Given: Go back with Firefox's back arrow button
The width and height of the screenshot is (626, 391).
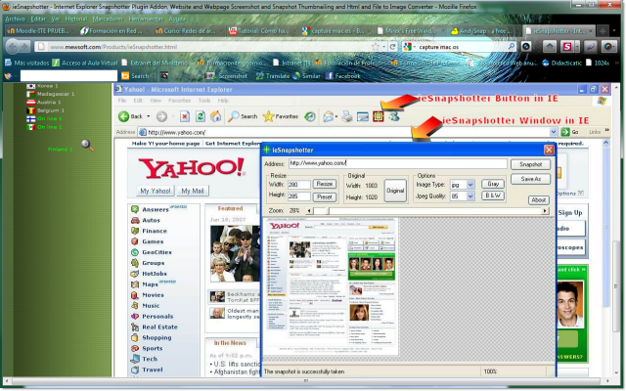Looking at the screenshot, I should [x=13, y=47].
